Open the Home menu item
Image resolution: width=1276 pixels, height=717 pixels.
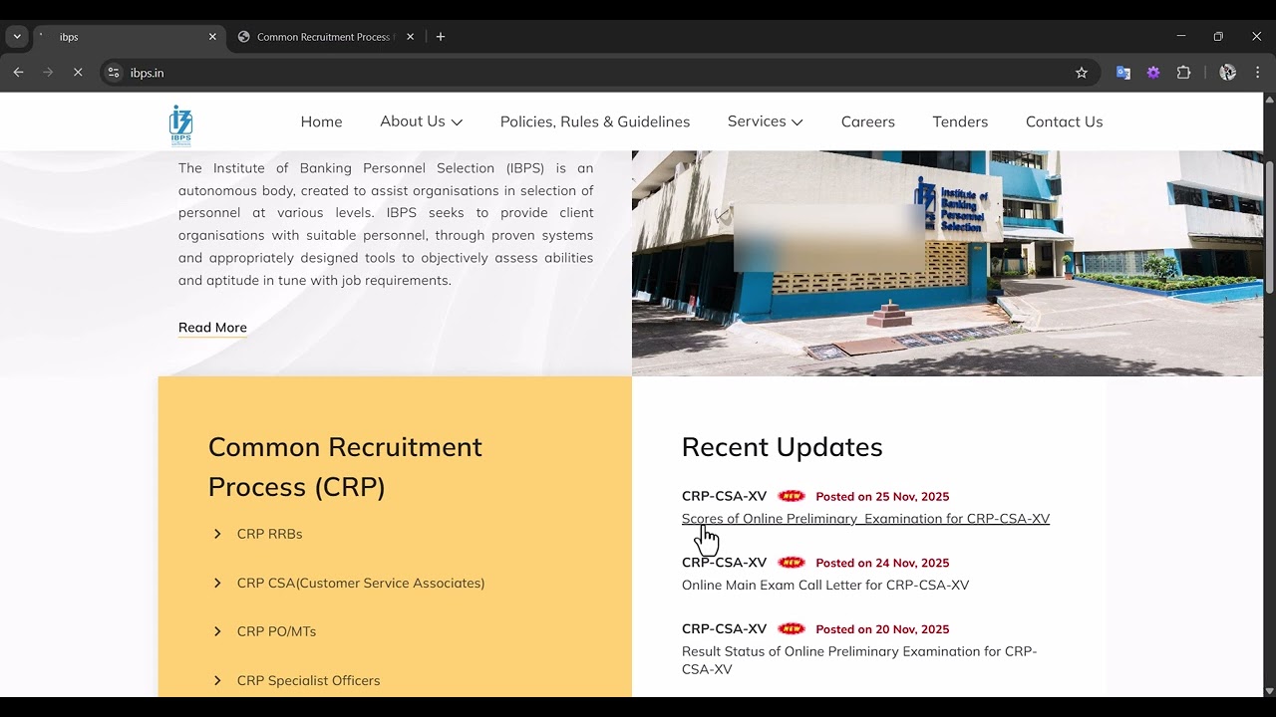tap(321, 121)
